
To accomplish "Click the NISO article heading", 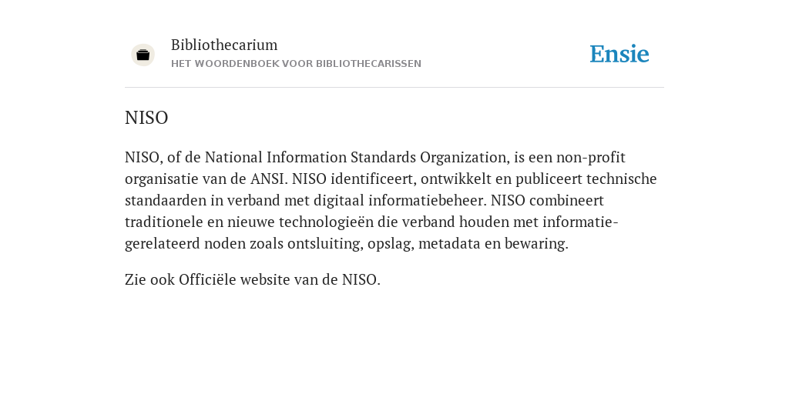I will (x=146, y=118).
